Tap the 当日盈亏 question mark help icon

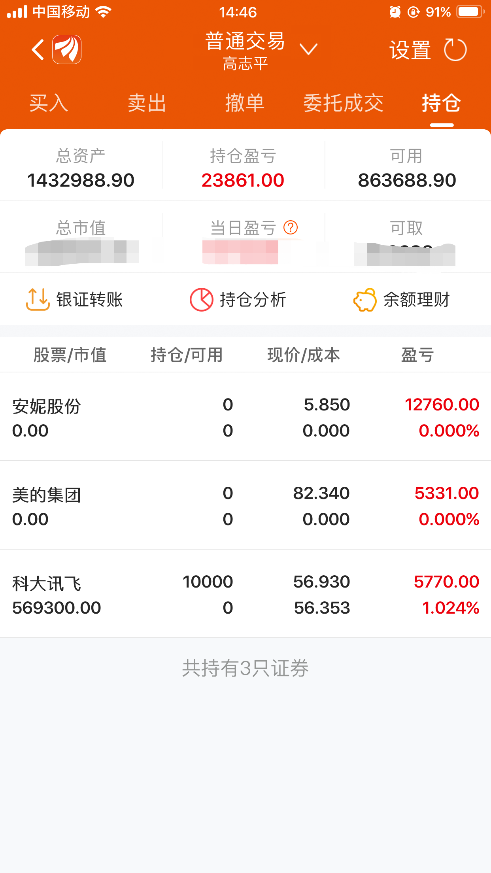coord(291,227)
